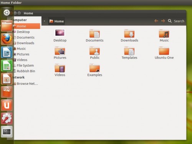192x144 pixels.
Task: Open the Desktop folder in main pane
Action: pos(60,33)
